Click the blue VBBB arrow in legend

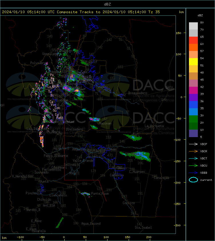tap(193, 173)
